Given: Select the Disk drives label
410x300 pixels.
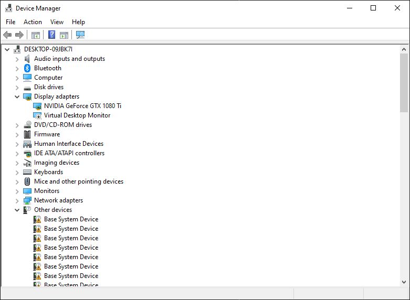Looking at the screenshot, I should pyautogui.click(x=49, y=87).
